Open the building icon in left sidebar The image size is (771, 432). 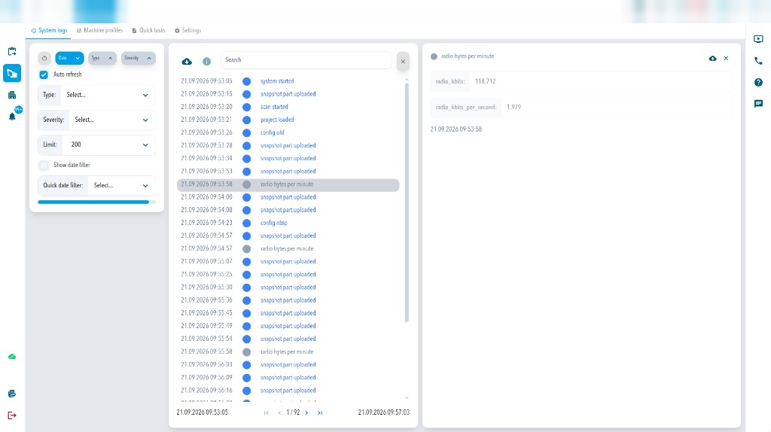[12, 95]
